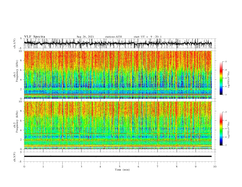This screenshot has height=187, width=242.
Task: Click the "8" tick on the Time axis
Action: (x=177, y=167)
